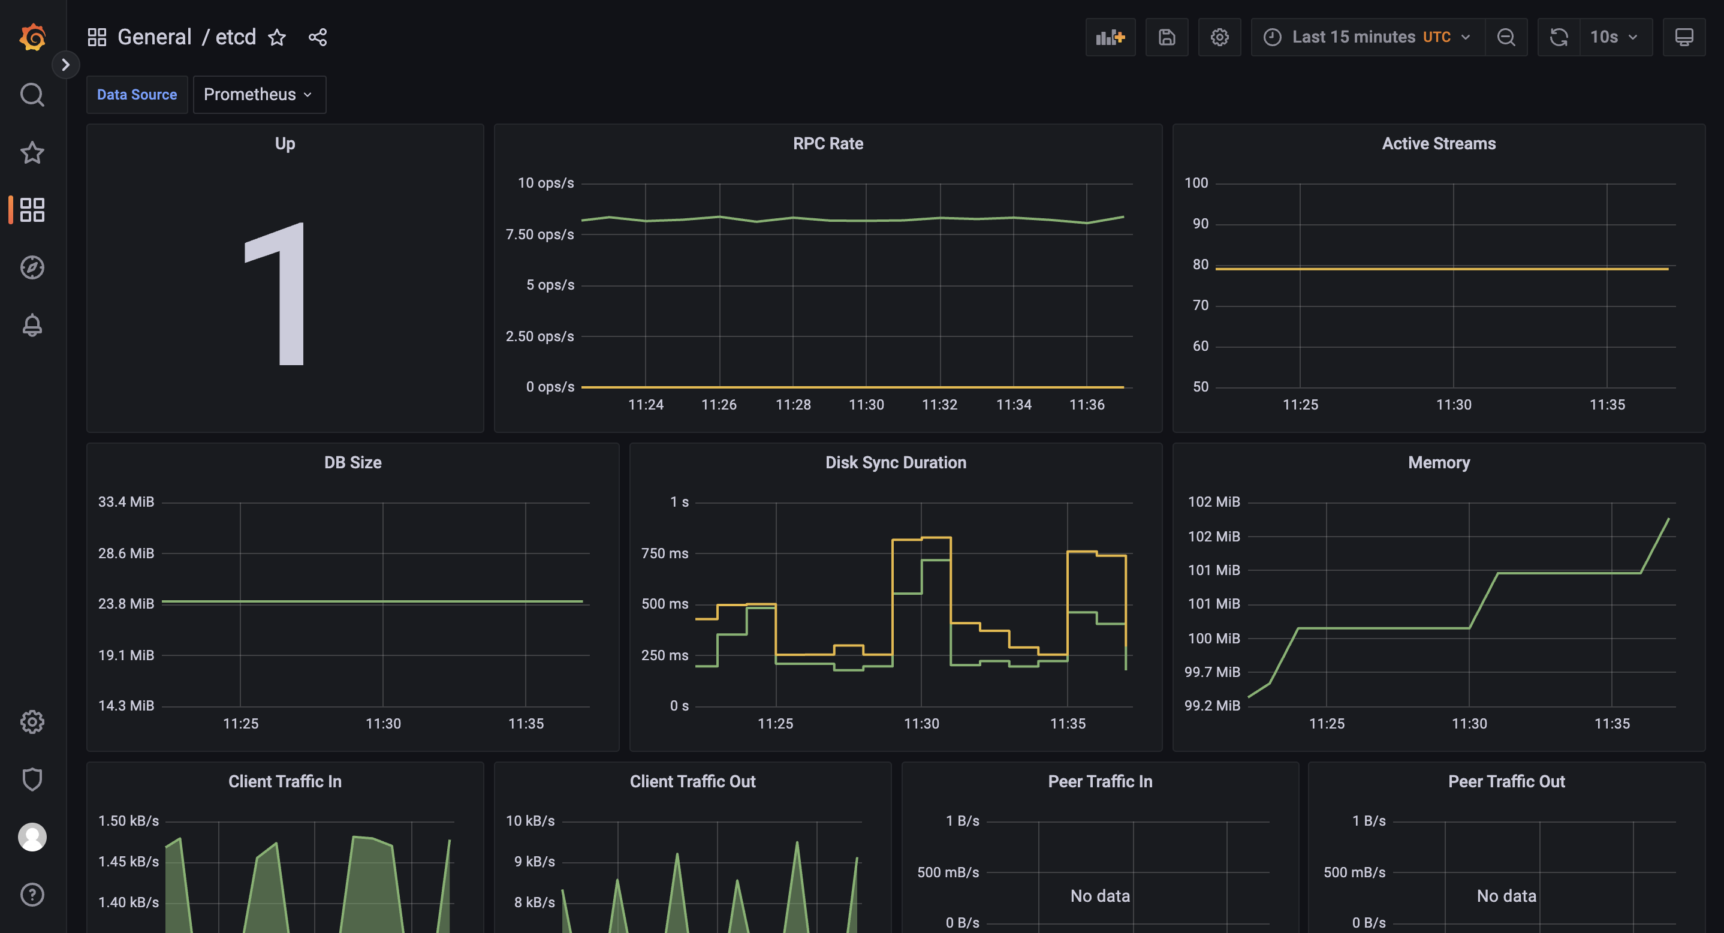The height and width of the screenshot is (933, 1724).
Task: Click the Server admin shield icon
Action: point(32,779)
